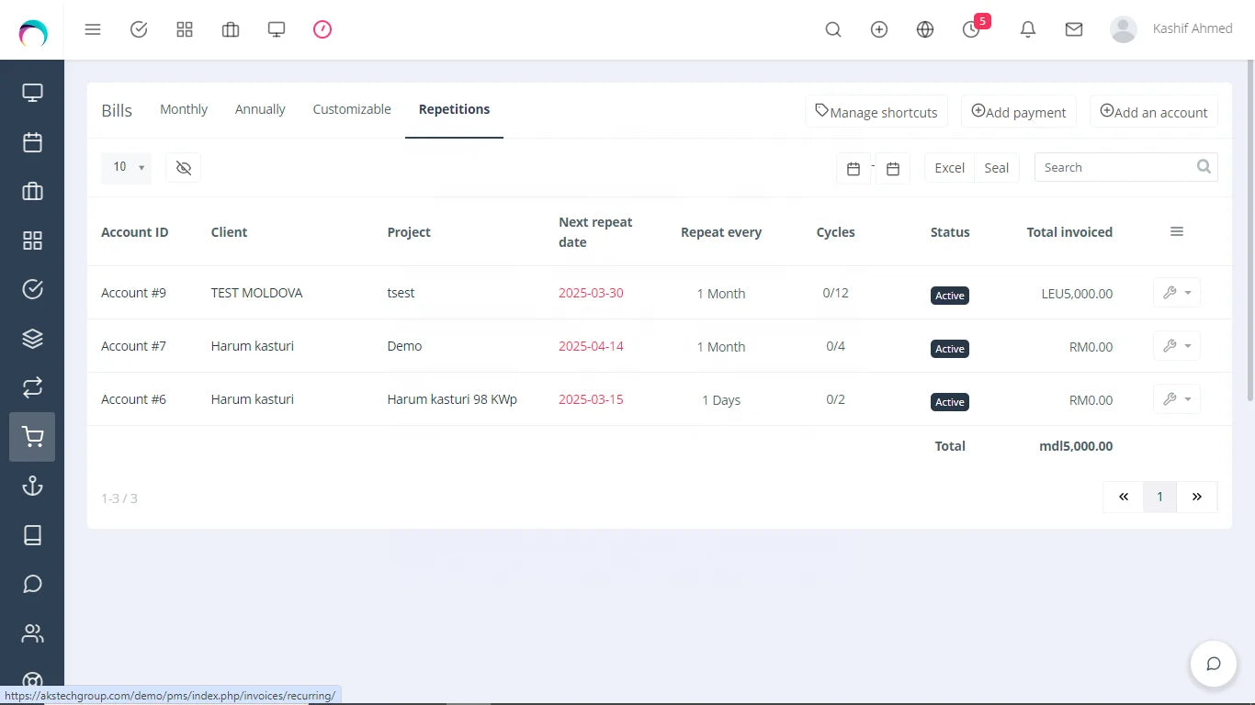Click the table column menu lines icon
The height and width of the screenshot is (705, 1255).
1177,231
